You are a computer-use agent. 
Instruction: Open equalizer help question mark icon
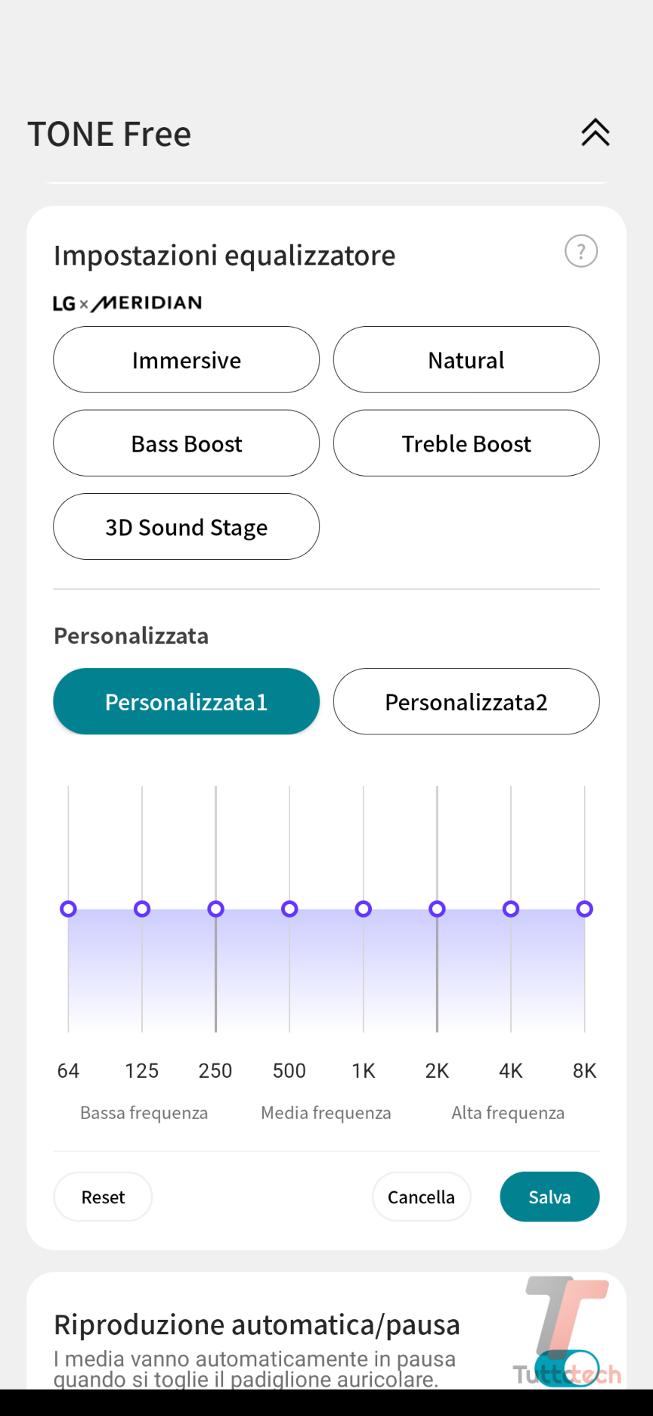581,251
